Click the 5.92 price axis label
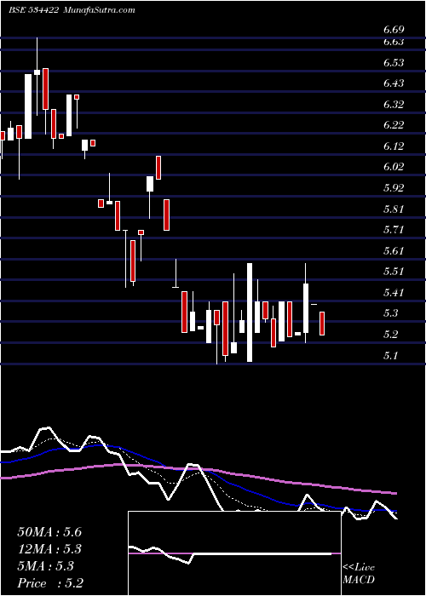 pos(394,188)
